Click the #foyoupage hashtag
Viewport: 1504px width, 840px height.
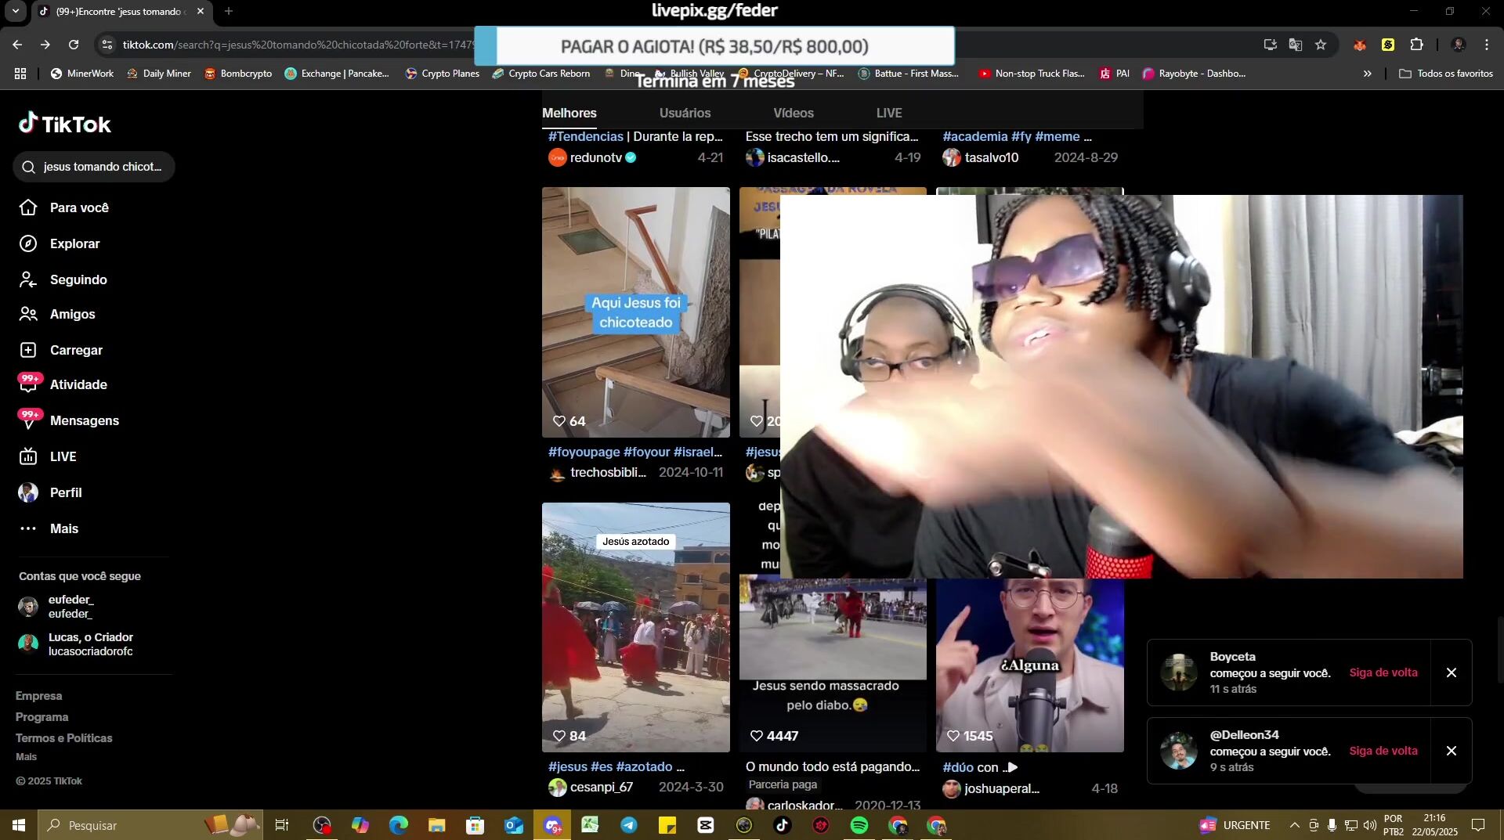(x=584, y=452)
